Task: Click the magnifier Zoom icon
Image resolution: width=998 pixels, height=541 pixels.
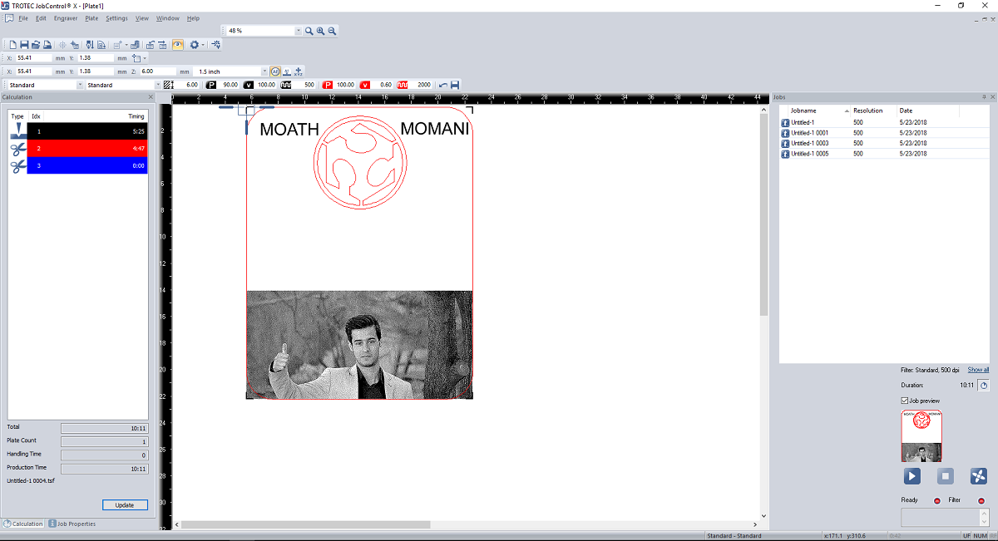Action: click(x=309, y=31)
